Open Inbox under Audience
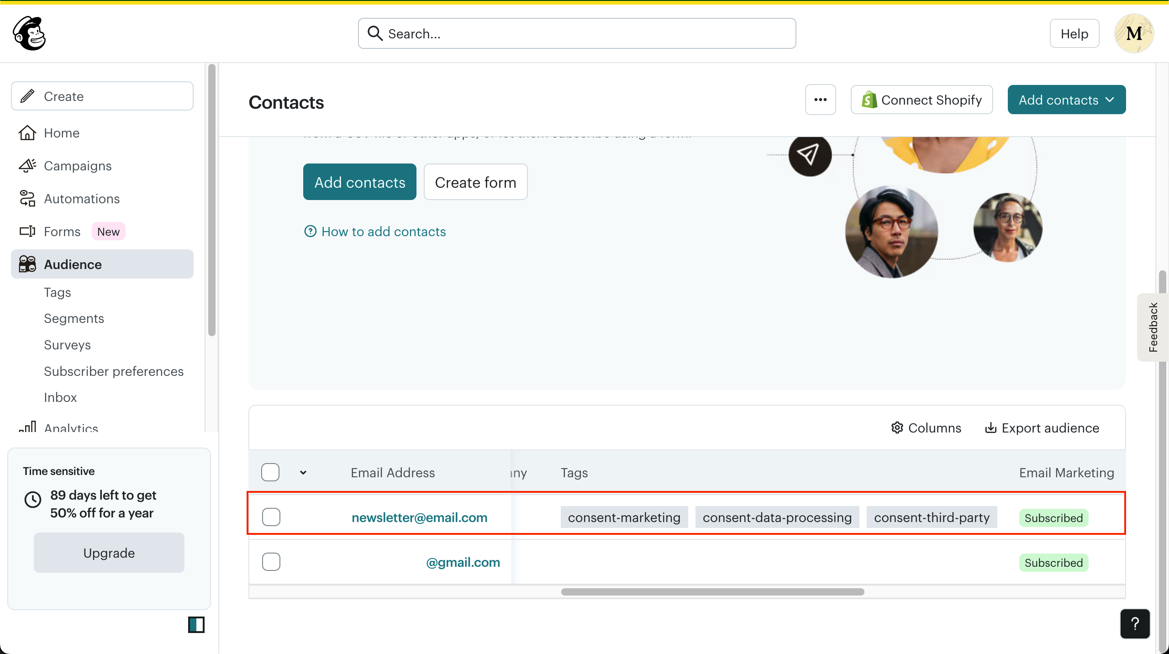Viewport: 1169px width, 654px height. click(60, 397)
